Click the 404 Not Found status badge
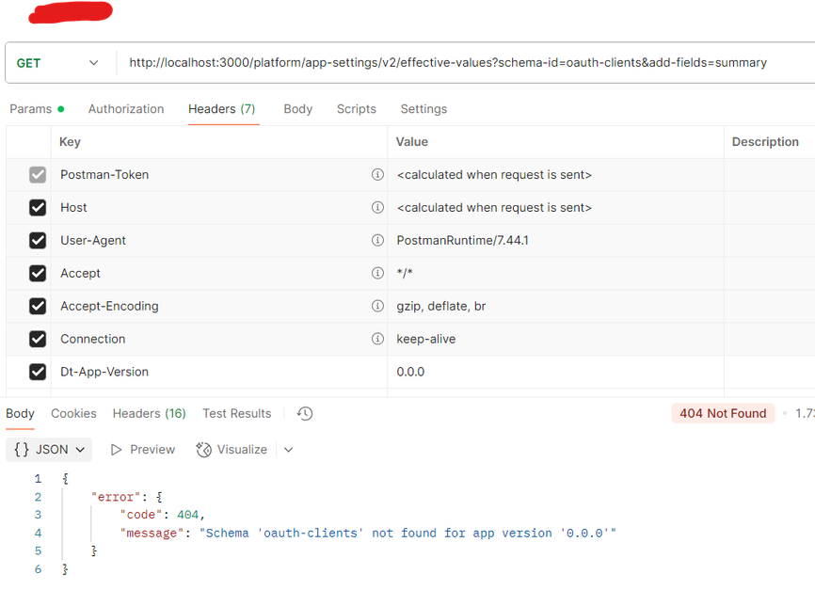The image size is (815, 606). 723,414
